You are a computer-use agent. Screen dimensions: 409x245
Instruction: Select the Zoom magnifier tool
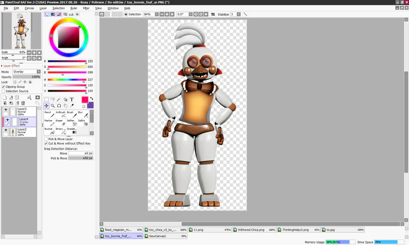coord(53,106)
